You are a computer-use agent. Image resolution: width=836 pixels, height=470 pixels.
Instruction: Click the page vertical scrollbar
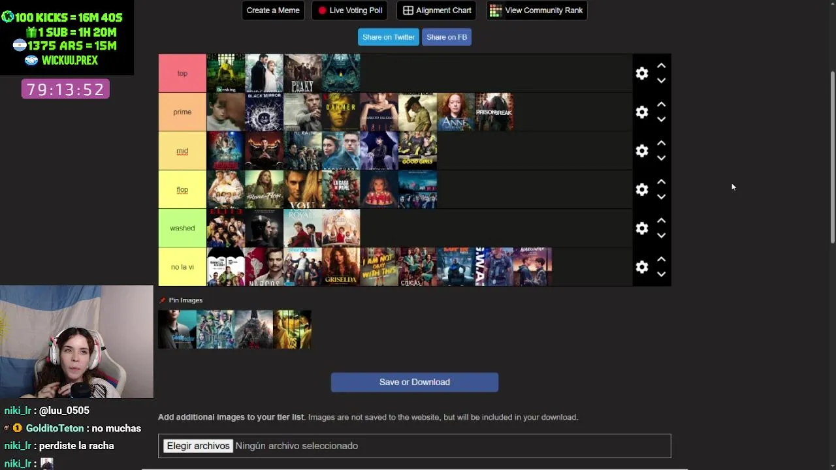832,157
